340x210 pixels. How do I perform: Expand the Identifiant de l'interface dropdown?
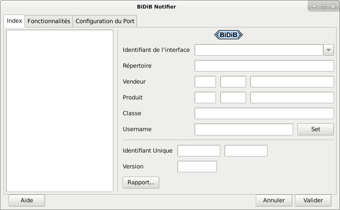click(x=328, y=50)
